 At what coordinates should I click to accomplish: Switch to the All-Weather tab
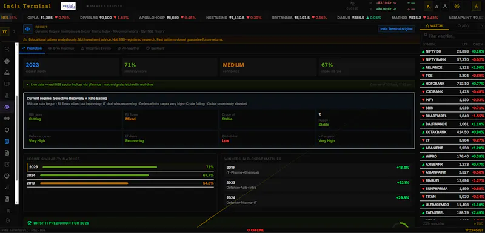129,48
